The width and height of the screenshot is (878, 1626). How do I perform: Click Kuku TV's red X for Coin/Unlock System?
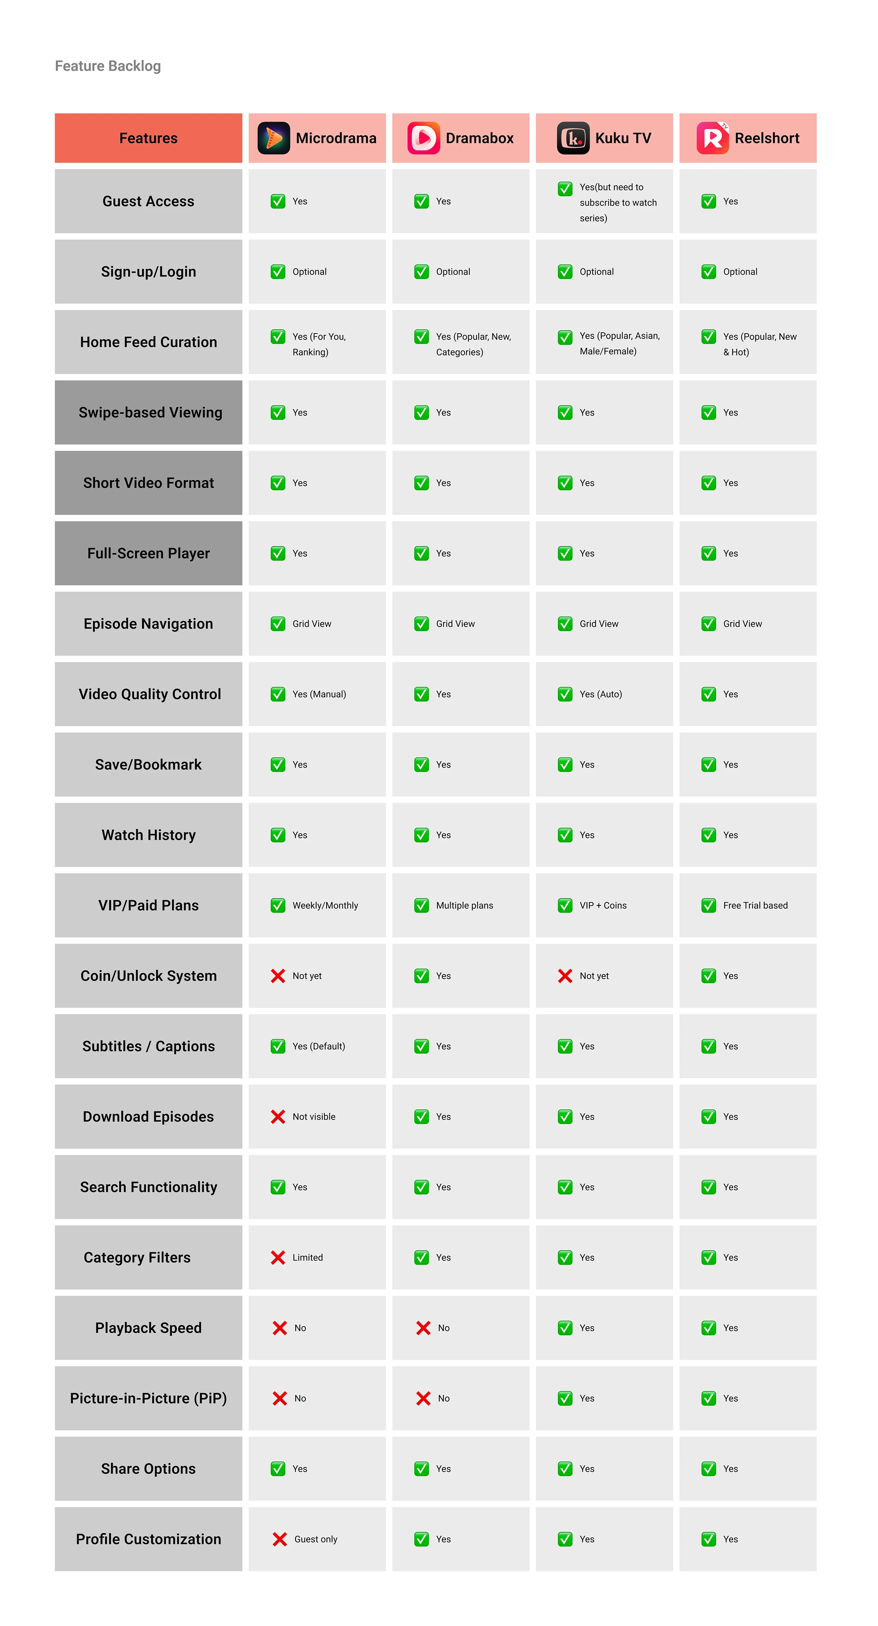point(565,976)
